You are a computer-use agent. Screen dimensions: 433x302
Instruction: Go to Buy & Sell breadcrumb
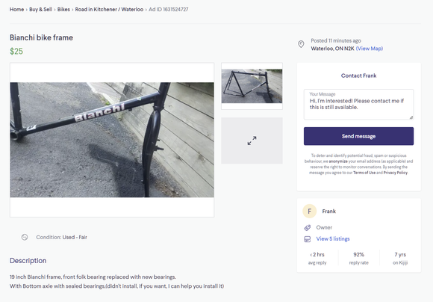coord(40,10)
